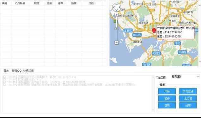Click the 北区 district label on the map
The image size is (201, 118).
click(x=178, y=43)
